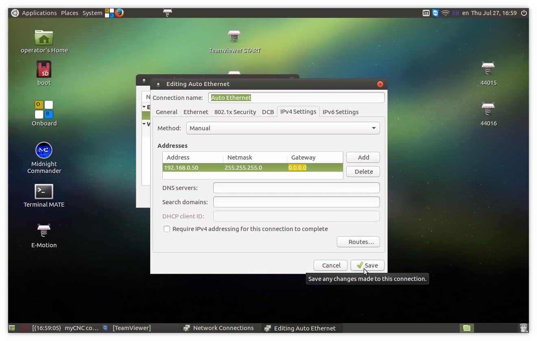Open the boot SD card icon
The height and width of the screenshot is (341, 537).
[44, 70]
